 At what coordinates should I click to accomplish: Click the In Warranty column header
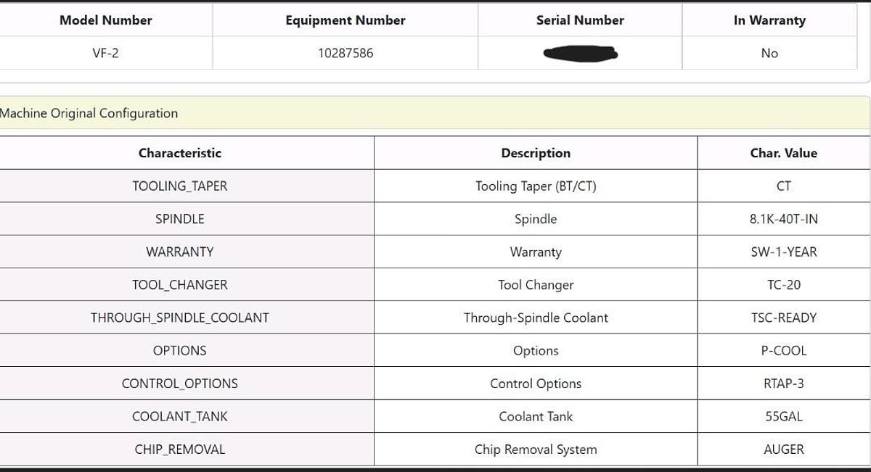click(769, 20)
